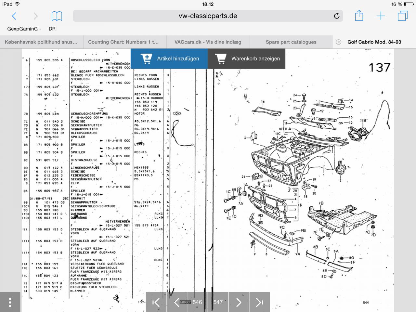Reload the vw-classicparts.de page

tap(336, 16)
